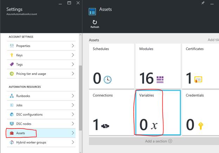The height and width of the screenshot is (153, 219).
Task: Click the Variables x icon
Action: pos(154,126)
